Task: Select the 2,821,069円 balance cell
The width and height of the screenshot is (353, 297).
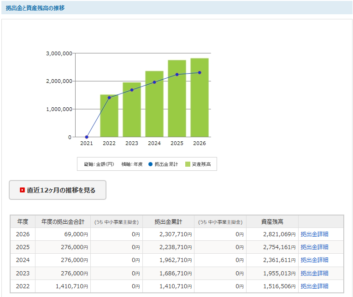Action: coord(272,234)
